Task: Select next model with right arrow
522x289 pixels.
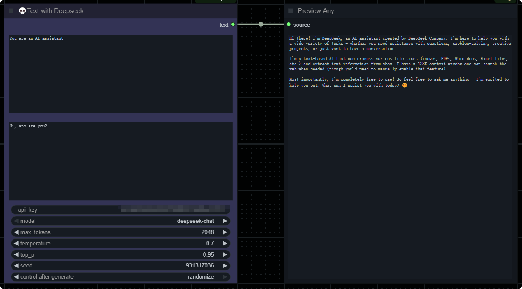Action: [x=224, y=221]
